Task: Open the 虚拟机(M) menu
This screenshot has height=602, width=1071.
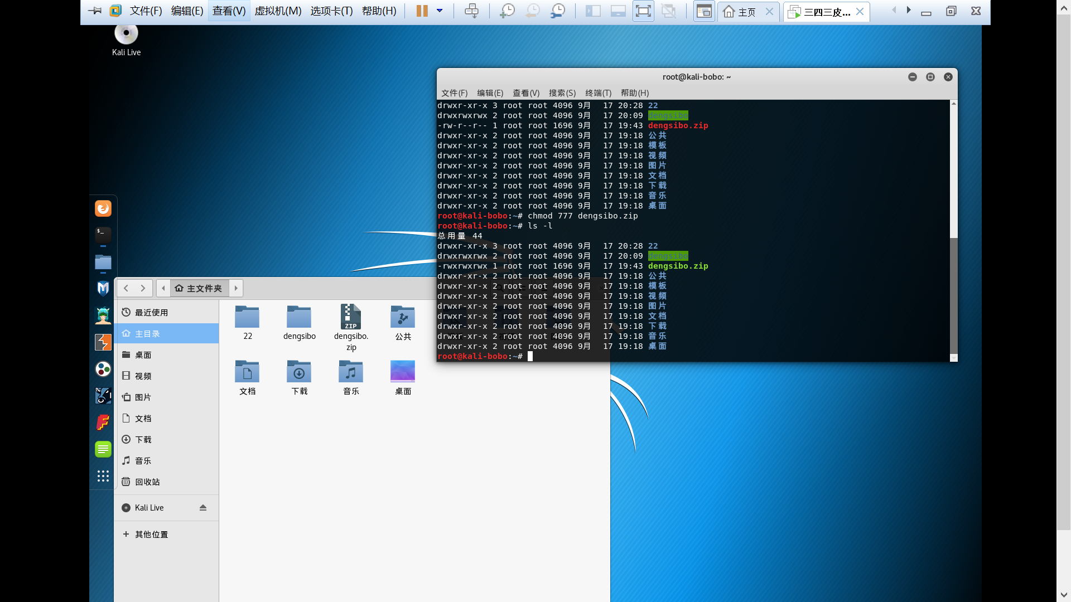Action: [278, 11]
